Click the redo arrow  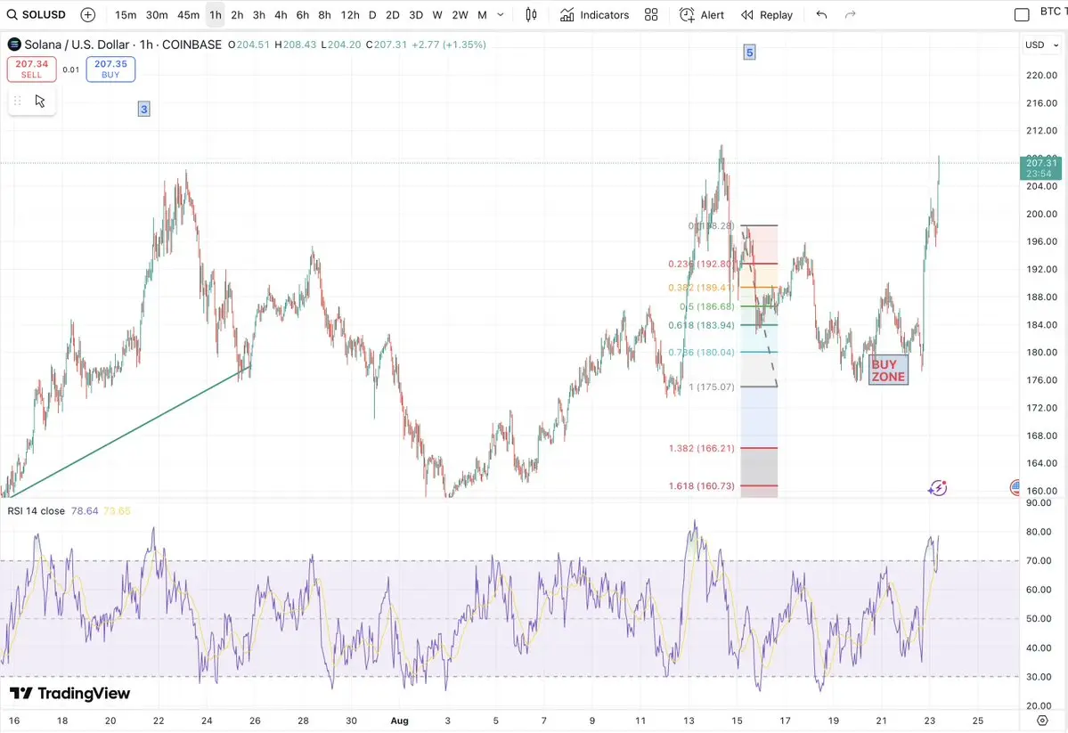point(850,14)
